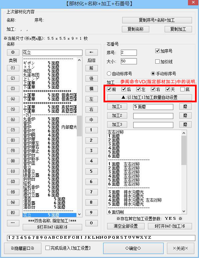199x258 pixels.
Task: Select category button (5)
Action: (13, 109)
